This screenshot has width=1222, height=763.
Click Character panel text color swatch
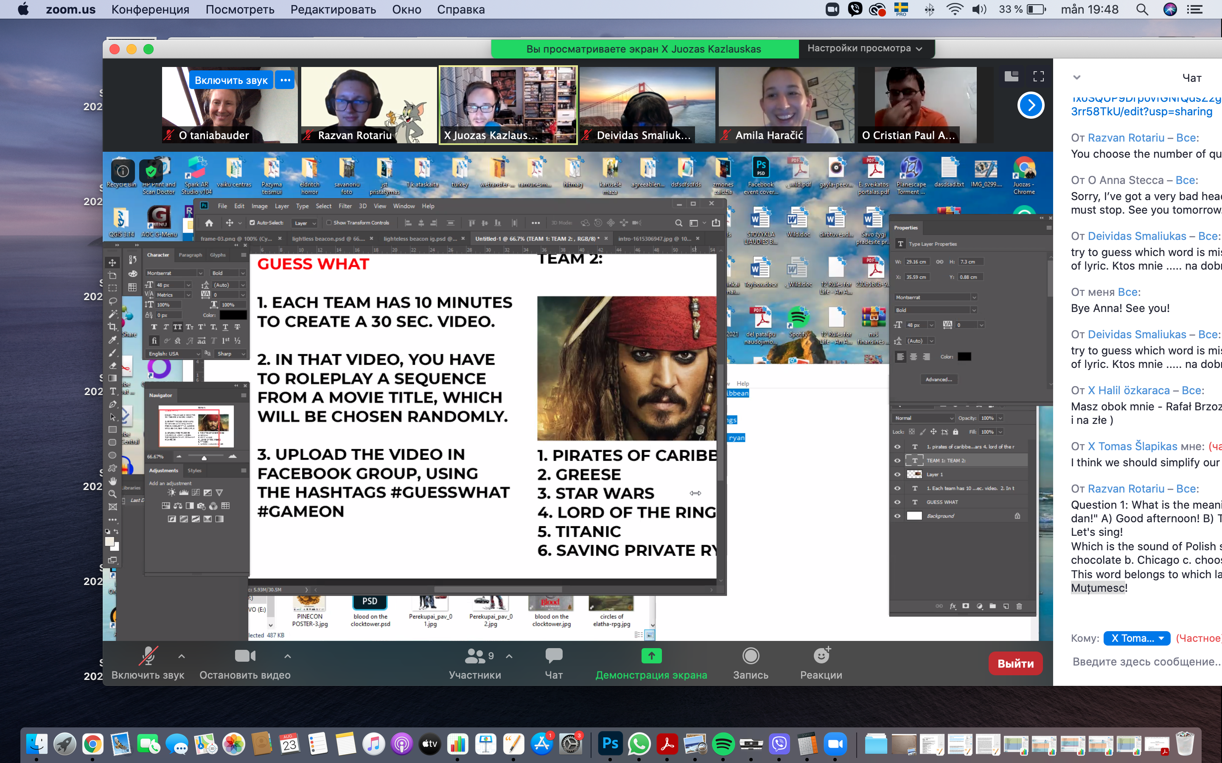233,315
